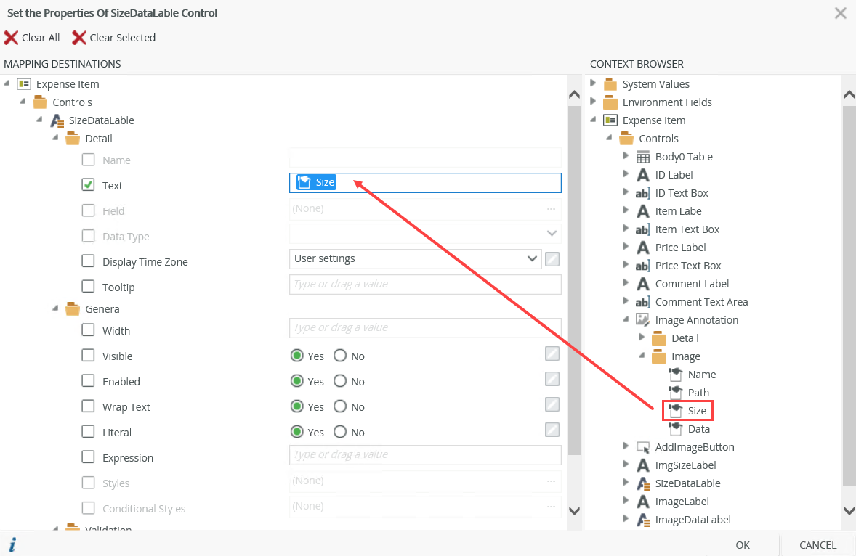
Task: Click the Size property icon under Image
Action: pos(676,411)
